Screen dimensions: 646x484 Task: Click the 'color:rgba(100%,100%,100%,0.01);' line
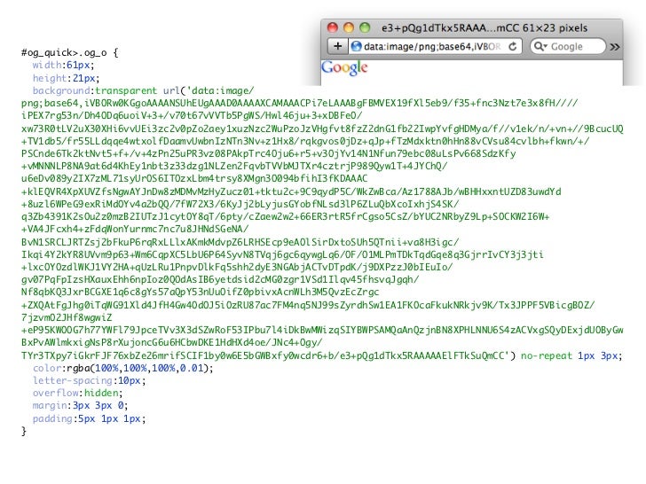coord(123,368)
